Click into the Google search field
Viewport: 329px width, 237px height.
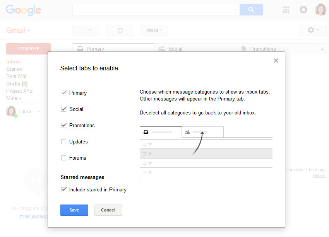pyautogui.click(x=156, y=10)
